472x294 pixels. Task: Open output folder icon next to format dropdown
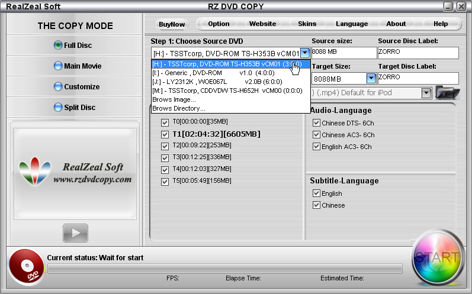click(x=447, y=93)
